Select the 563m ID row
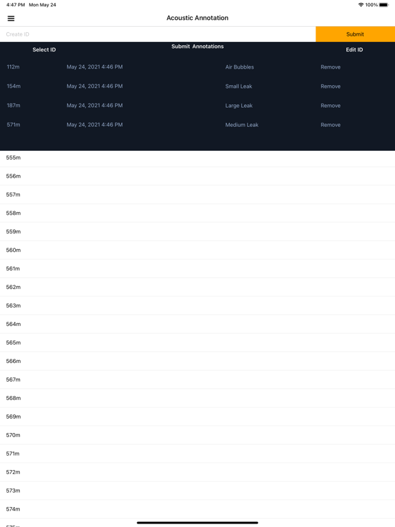This screenshot has height=527, width=395. 197,305
